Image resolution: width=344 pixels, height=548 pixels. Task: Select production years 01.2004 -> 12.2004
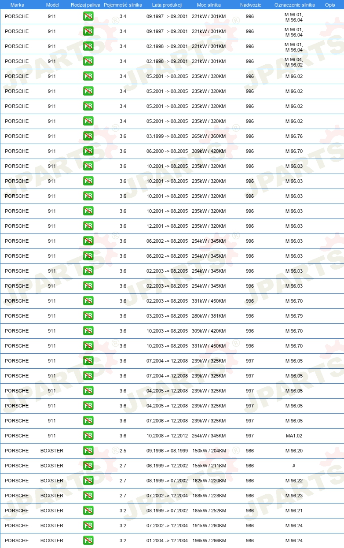167,541
